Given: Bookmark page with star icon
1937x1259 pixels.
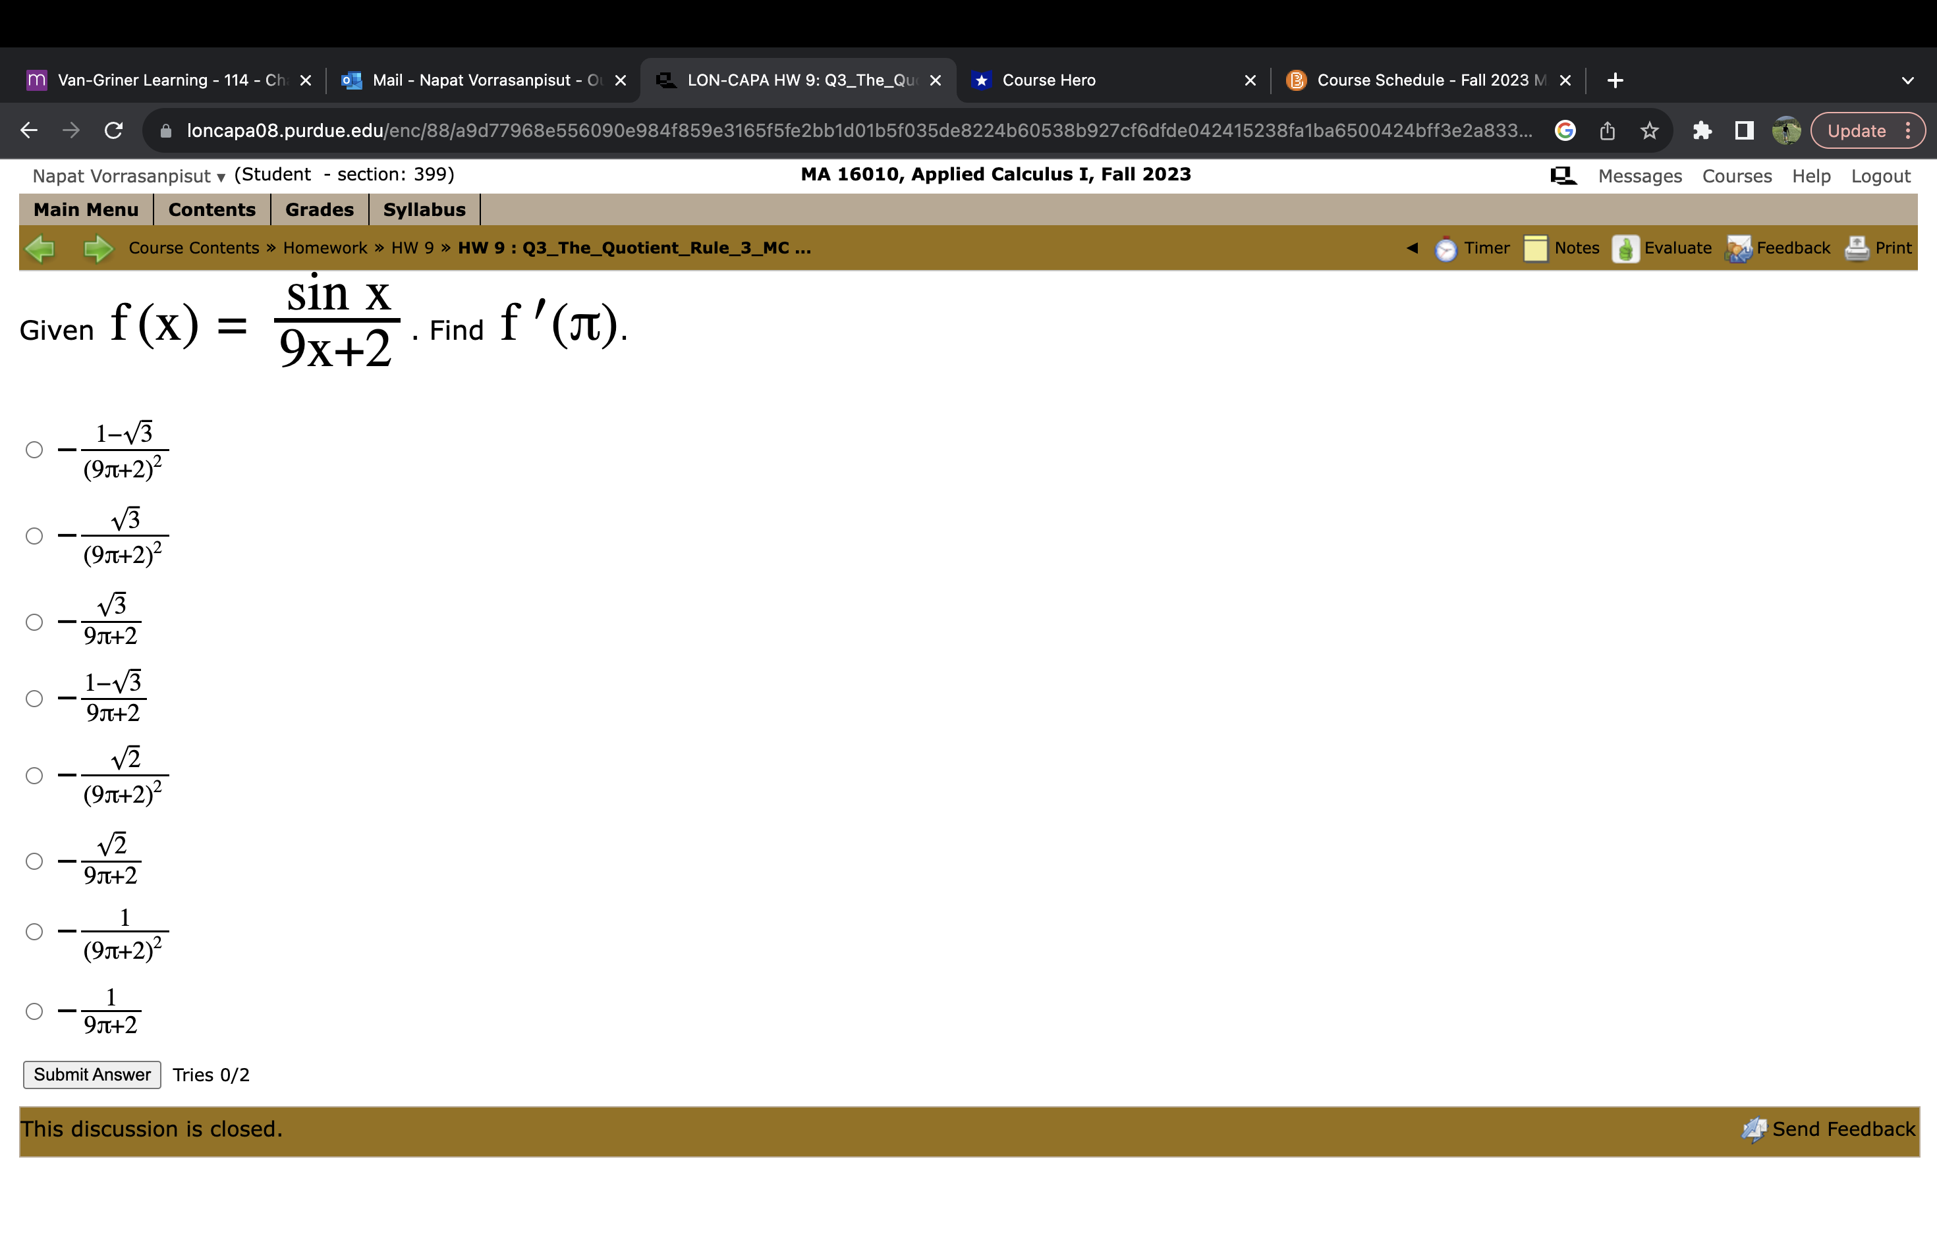Looking at the screenshot, I should pos(1649,131).
